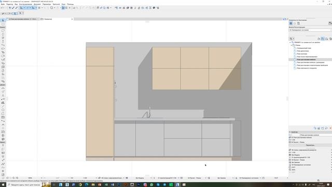Click the Параметры... button in properties panel
This screenshot has height=187, width=332.
[x=310, y=145]
